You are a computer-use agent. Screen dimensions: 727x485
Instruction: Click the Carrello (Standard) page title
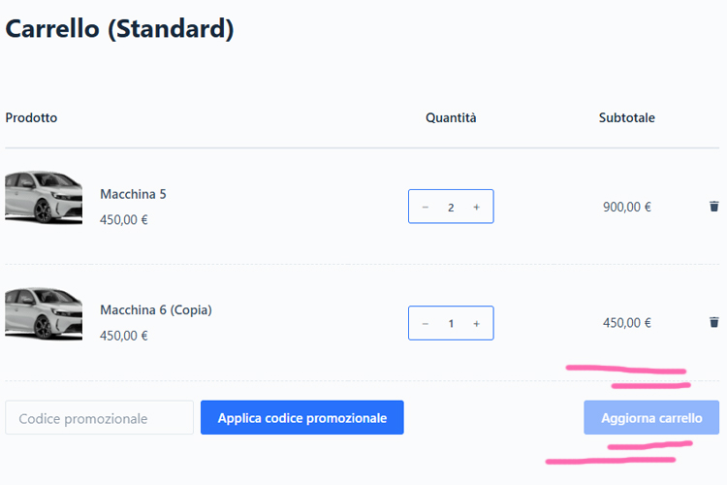coord(119,29)
